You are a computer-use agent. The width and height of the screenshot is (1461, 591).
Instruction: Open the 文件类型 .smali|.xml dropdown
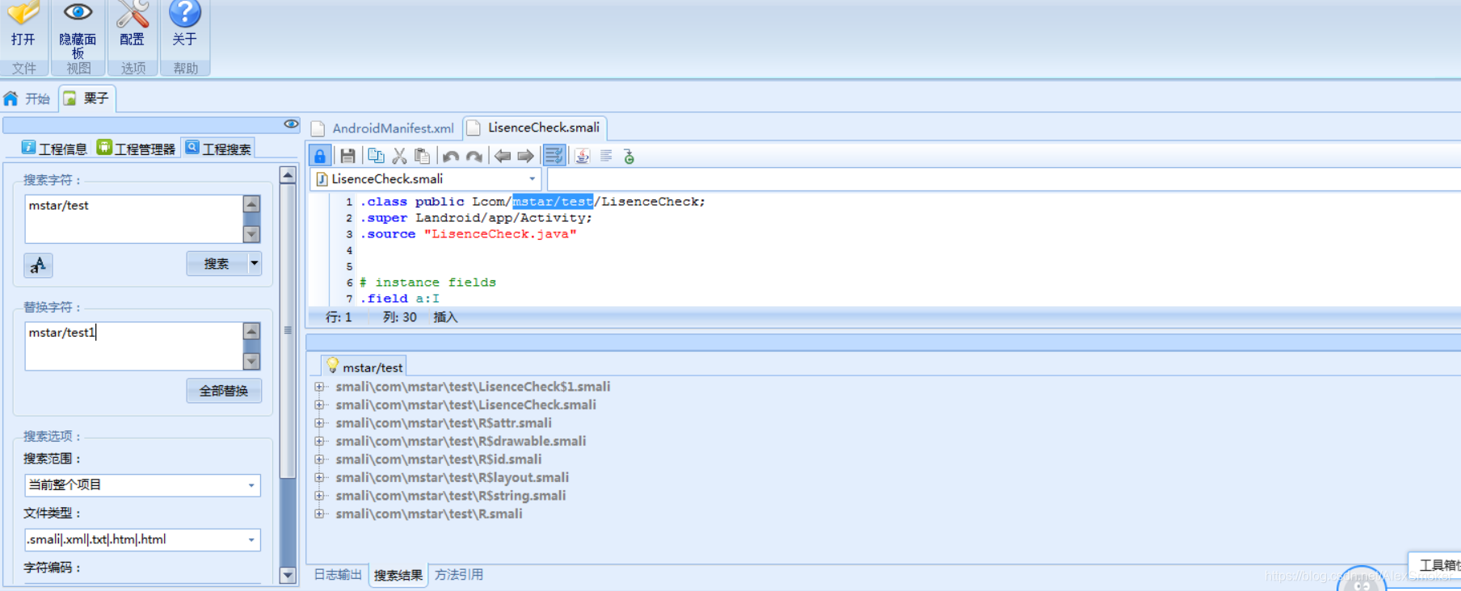[x=142, y=539]
